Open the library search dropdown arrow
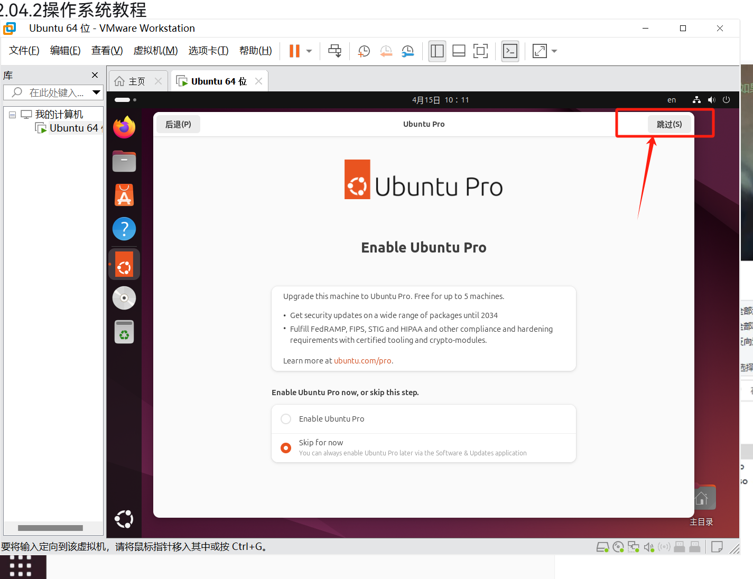 tap(97, 92)
